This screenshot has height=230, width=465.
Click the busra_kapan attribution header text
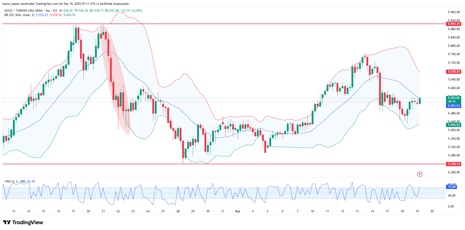[x=65, y=4]
